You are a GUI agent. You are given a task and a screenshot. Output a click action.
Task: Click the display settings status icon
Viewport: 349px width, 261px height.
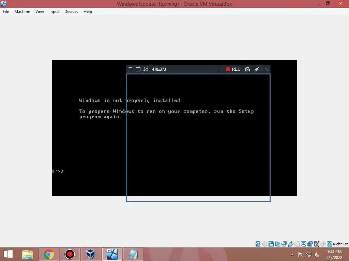[x=303, y=244]
